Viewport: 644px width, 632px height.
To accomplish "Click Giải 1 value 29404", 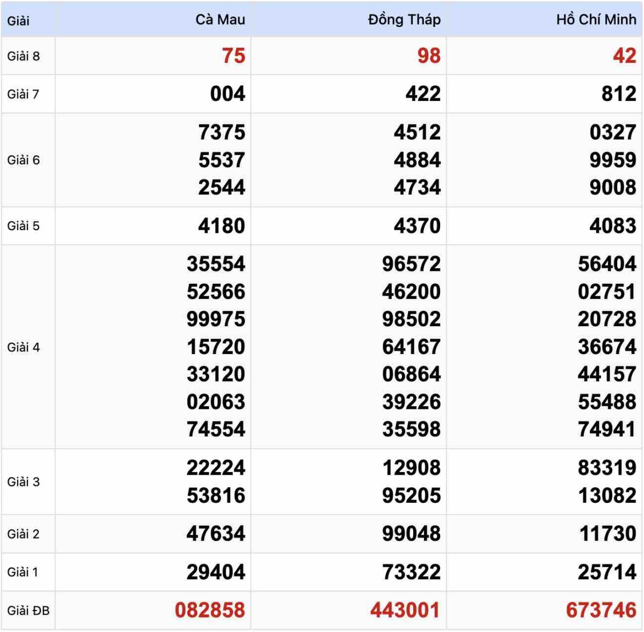I will tap(216, 572).
